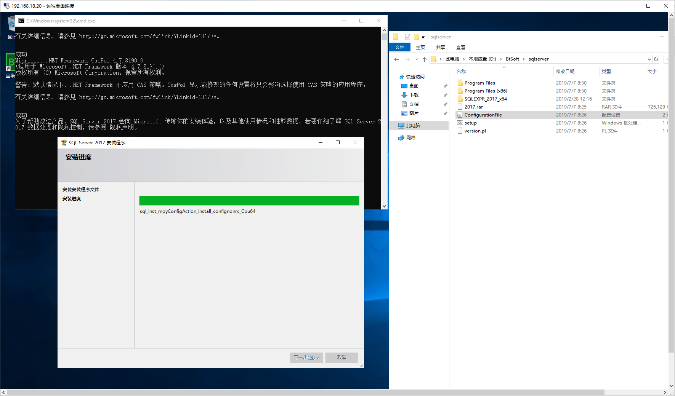The height and width of the screenshot is (396, 675).
Task: Click the sqlserver breadcrumb segment
Action: (539, 59)
